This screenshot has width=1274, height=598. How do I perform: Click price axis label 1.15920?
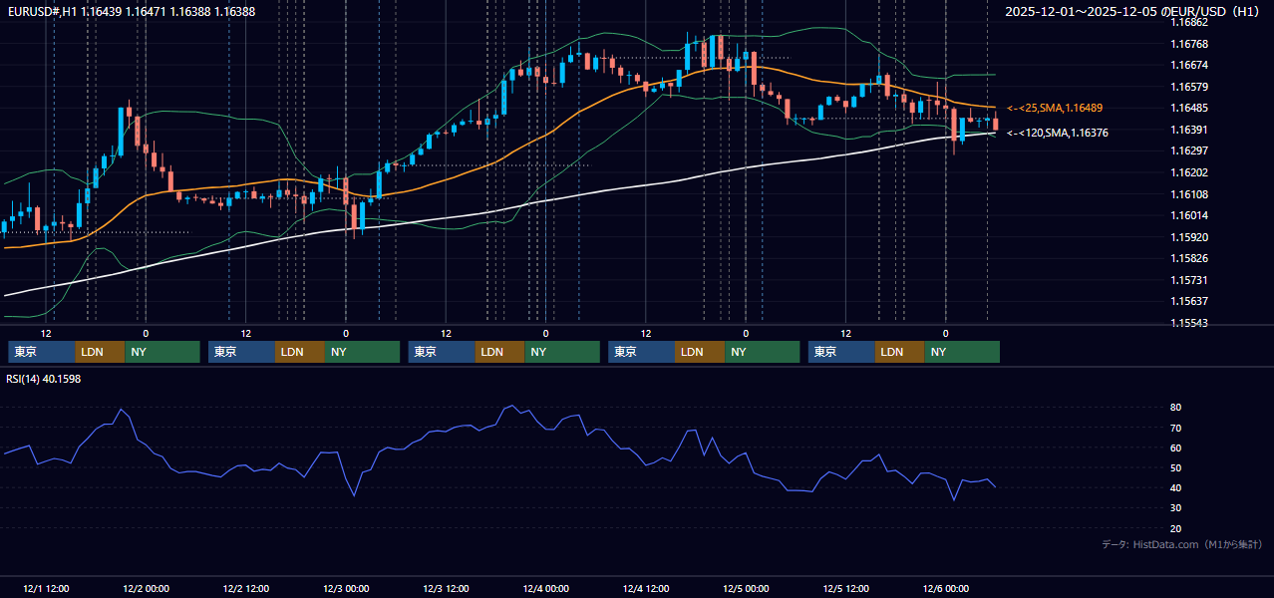1189,237
